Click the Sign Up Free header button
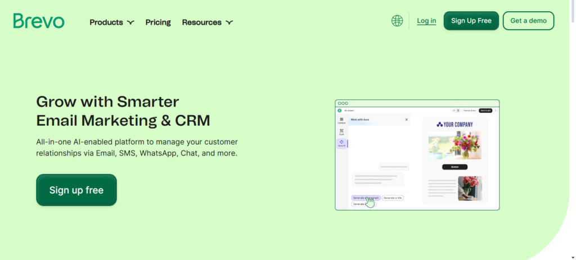The width and height of the screenshot is (576, 260). [x=471, y=21]
